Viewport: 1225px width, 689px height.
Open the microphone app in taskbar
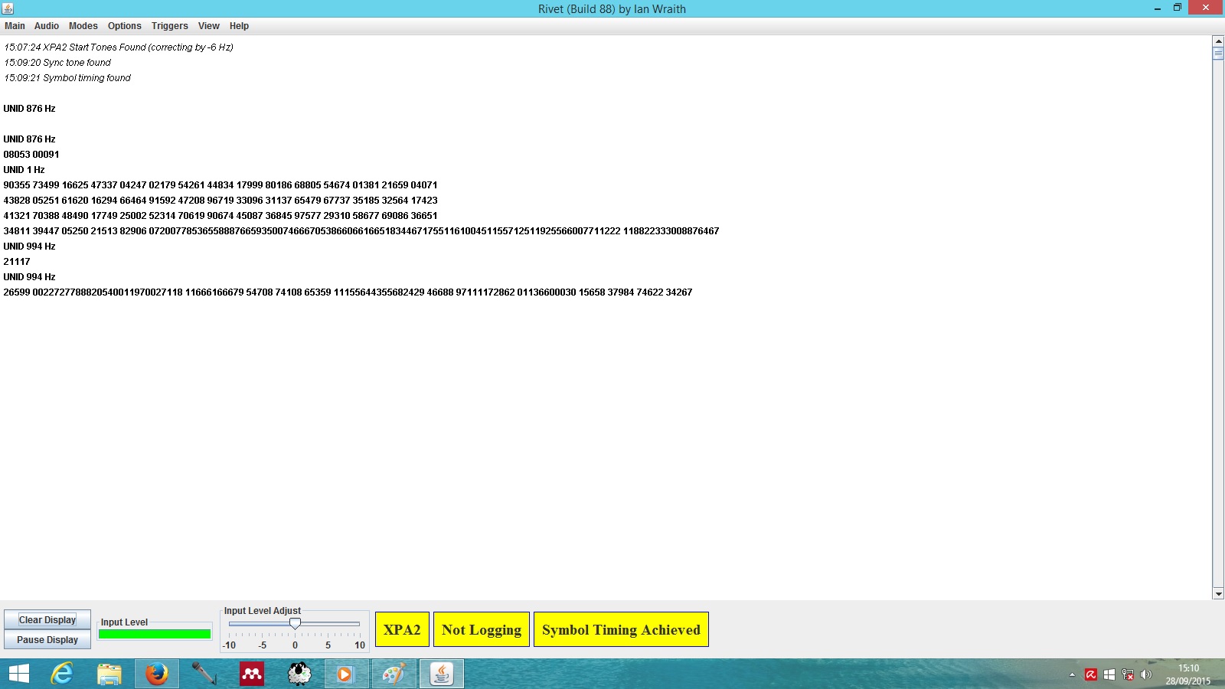point(204,674)
